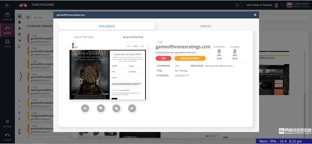
Task: Open Settings gear in the sidebar
Action: click(7, 123)
